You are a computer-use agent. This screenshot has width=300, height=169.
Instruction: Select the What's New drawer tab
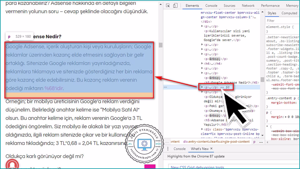click(200, 149)
